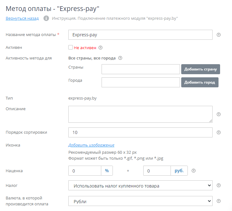This screenshot has height=211, width=232.
Task: Click help icon after "Все страны, все города"
Action: [x=120, y=58]
